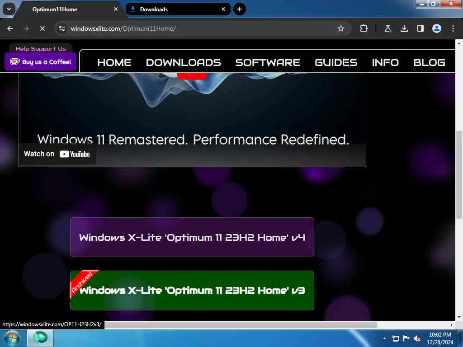The height and width of the screenshot is (347, 463).
Task: Open Chrome Labs flask icon
Action: pyautogui.click(x=387, y=28)
